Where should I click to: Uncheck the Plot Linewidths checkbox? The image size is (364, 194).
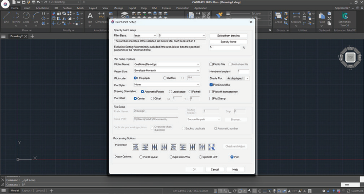click(x=211, y=85)
